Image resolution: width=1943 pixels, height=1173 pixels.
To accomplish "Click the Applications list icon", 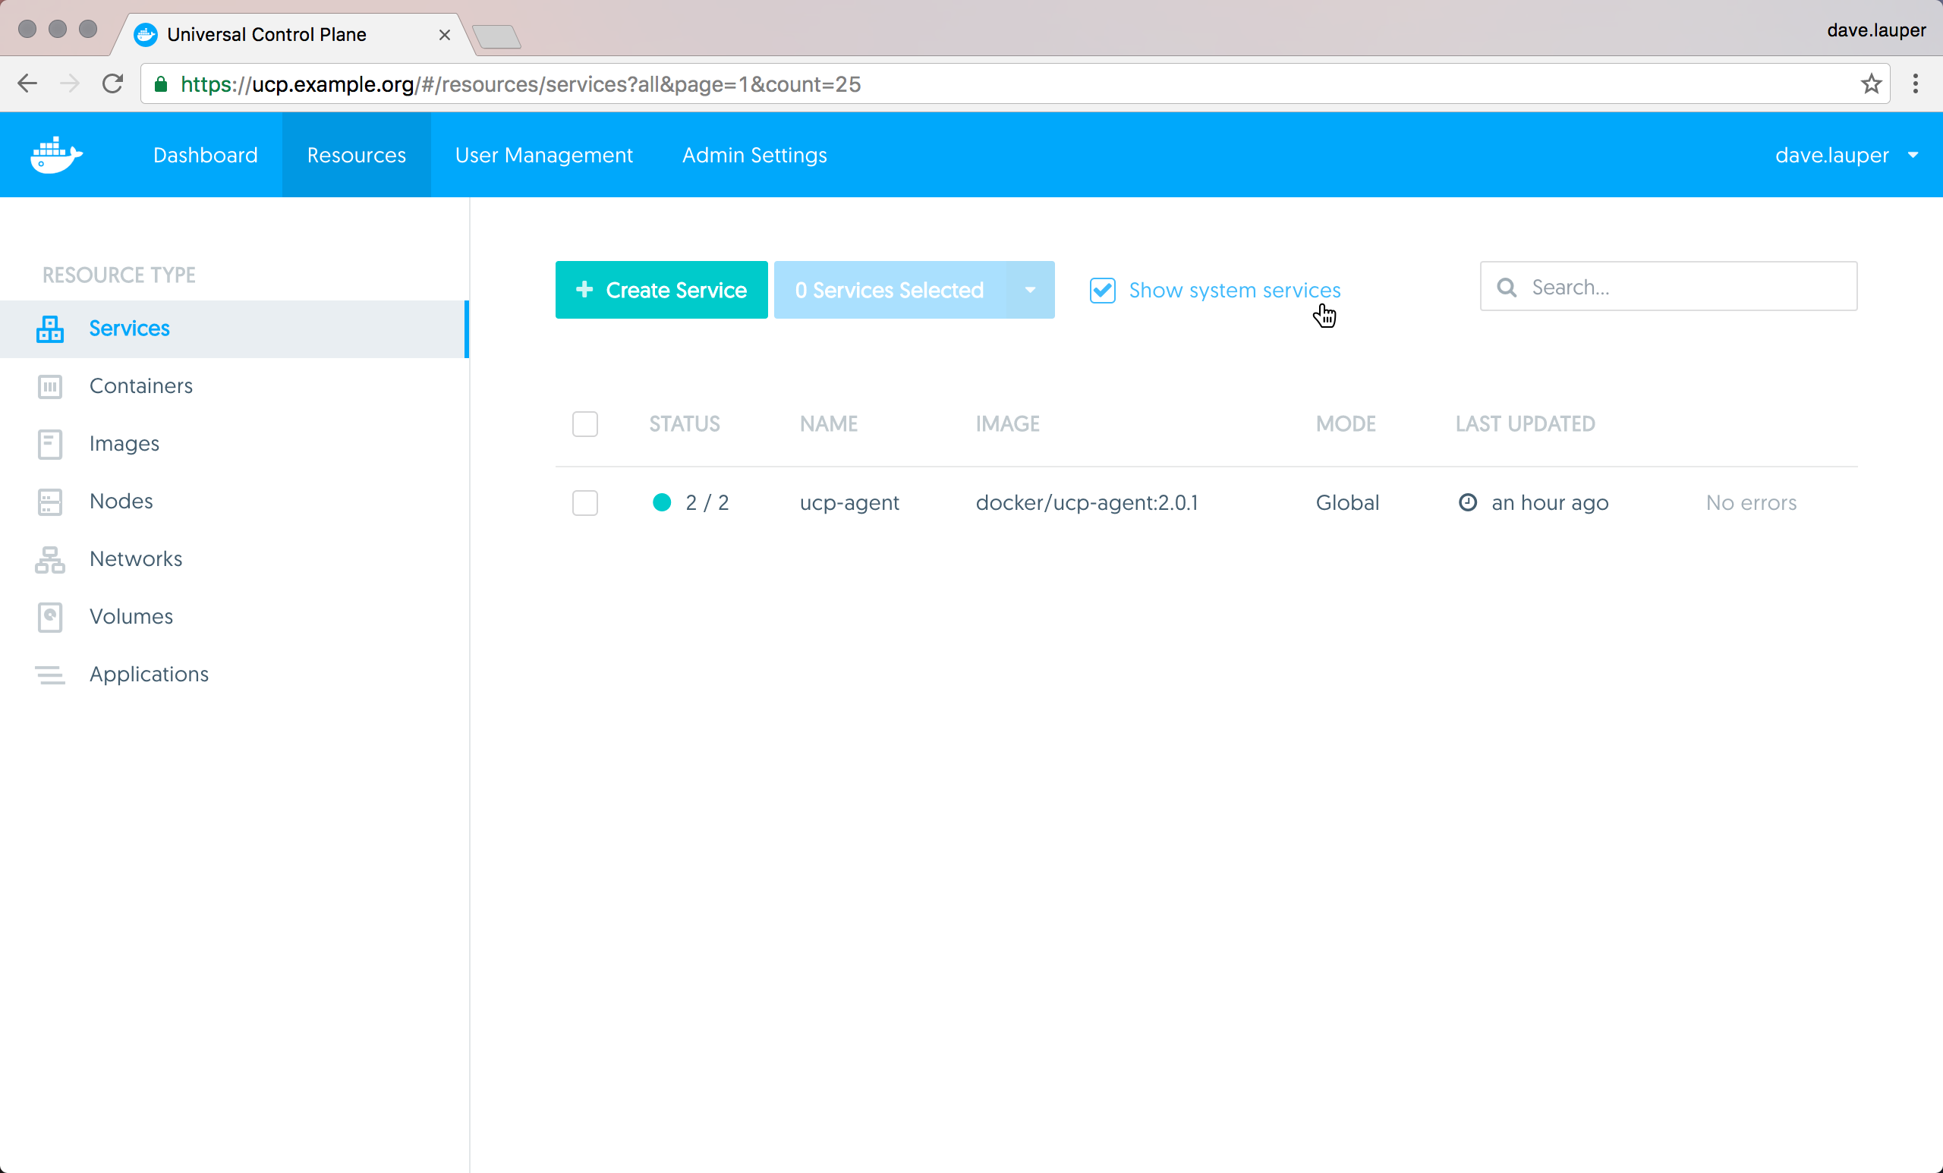I will (x=49, y=675).
